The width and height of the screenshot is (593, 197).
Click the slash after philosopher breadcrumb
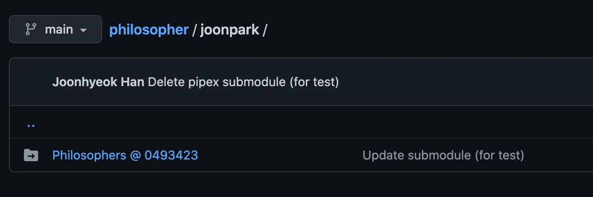click(x=194, y=30)
